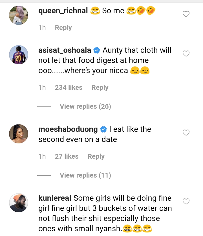Open asisat_oshoala's profile picture
Screen dimensions: 203x236
[x=19, y=55]
